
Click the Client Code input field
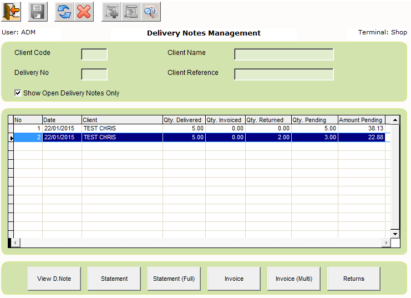(94, 54)
